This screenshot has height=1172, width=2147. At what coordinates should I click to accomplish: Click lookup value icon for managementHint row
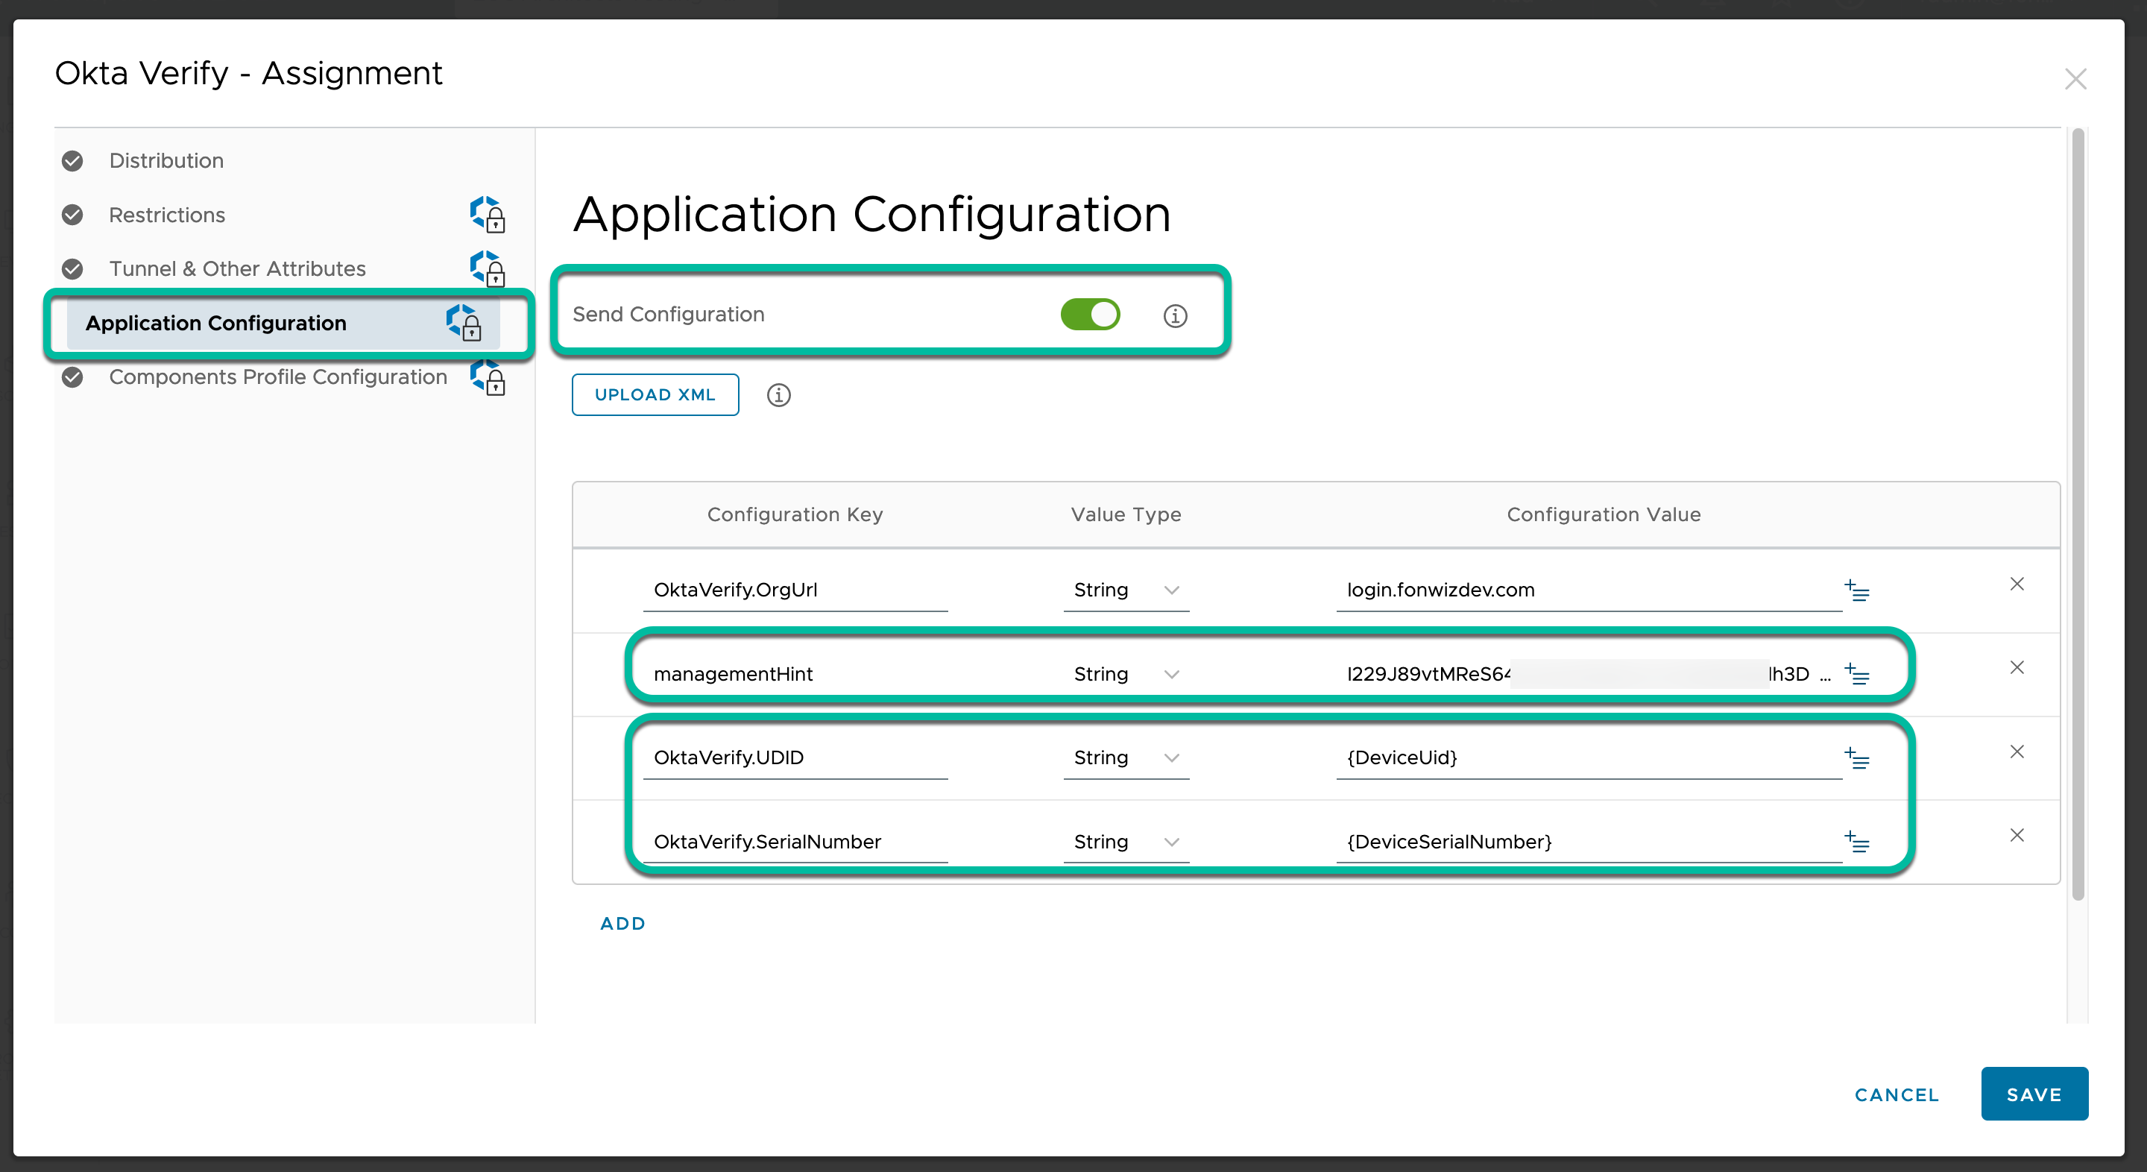click(x=1856, y=673)
